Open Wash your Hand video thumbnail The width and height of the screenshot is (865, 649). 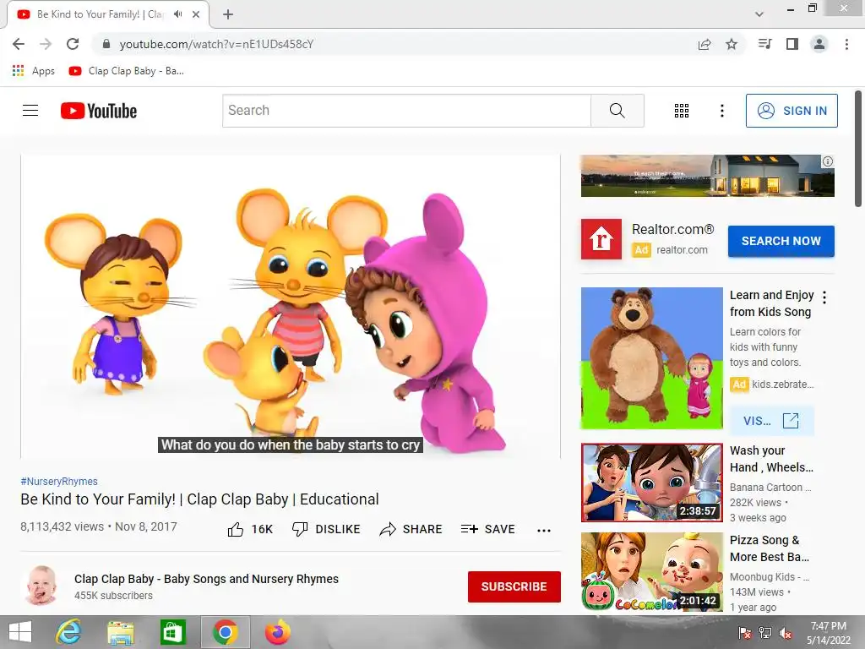click(651, 483)
